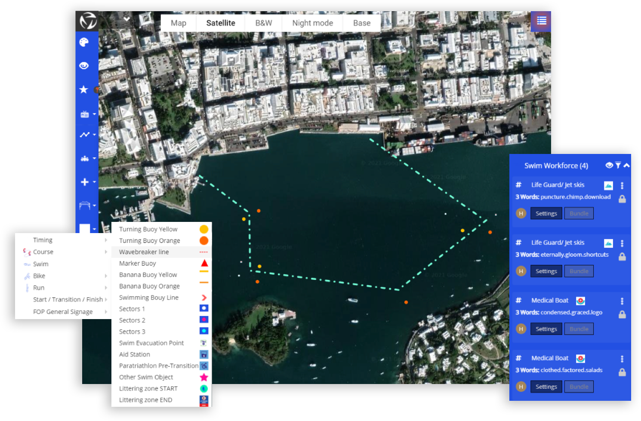Click Bundle button for clothed.factored.salads entry
The image size is (641, 421).
click(579, 387)
